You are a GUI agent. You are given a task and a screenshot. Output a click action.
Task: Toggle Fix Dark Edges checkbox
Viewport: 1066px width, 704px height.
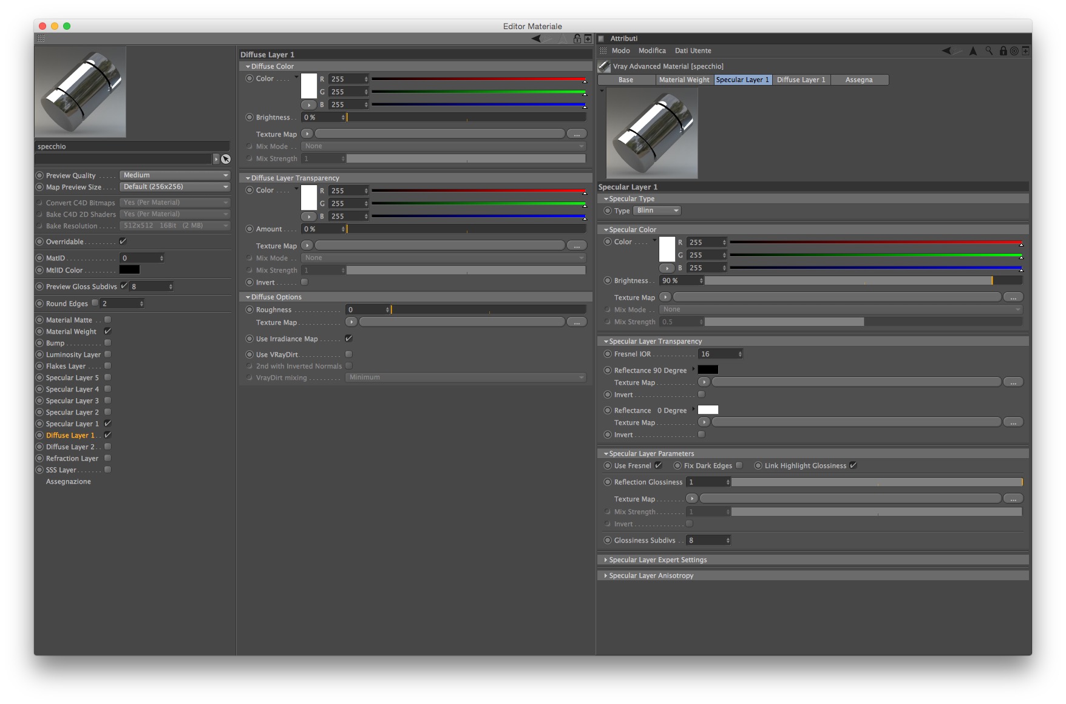[x=739, y=465]
